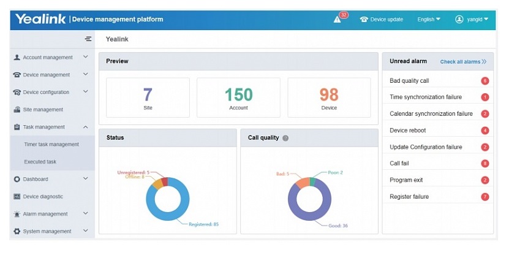509x274 pixels.
Task: Click Check all alarms link
Action: pos(463,62)
